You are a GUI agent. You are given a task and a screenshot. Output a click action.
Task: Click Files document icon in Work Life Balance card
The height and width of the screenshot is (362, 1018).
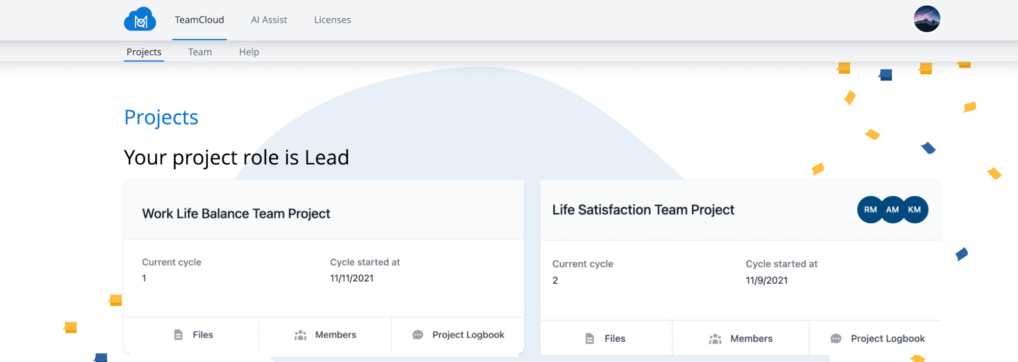coord(178,335)
